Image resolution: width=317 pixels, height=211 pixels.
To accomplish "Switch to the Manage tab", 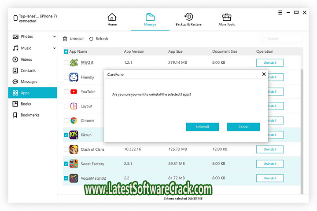I will [150, 19].
